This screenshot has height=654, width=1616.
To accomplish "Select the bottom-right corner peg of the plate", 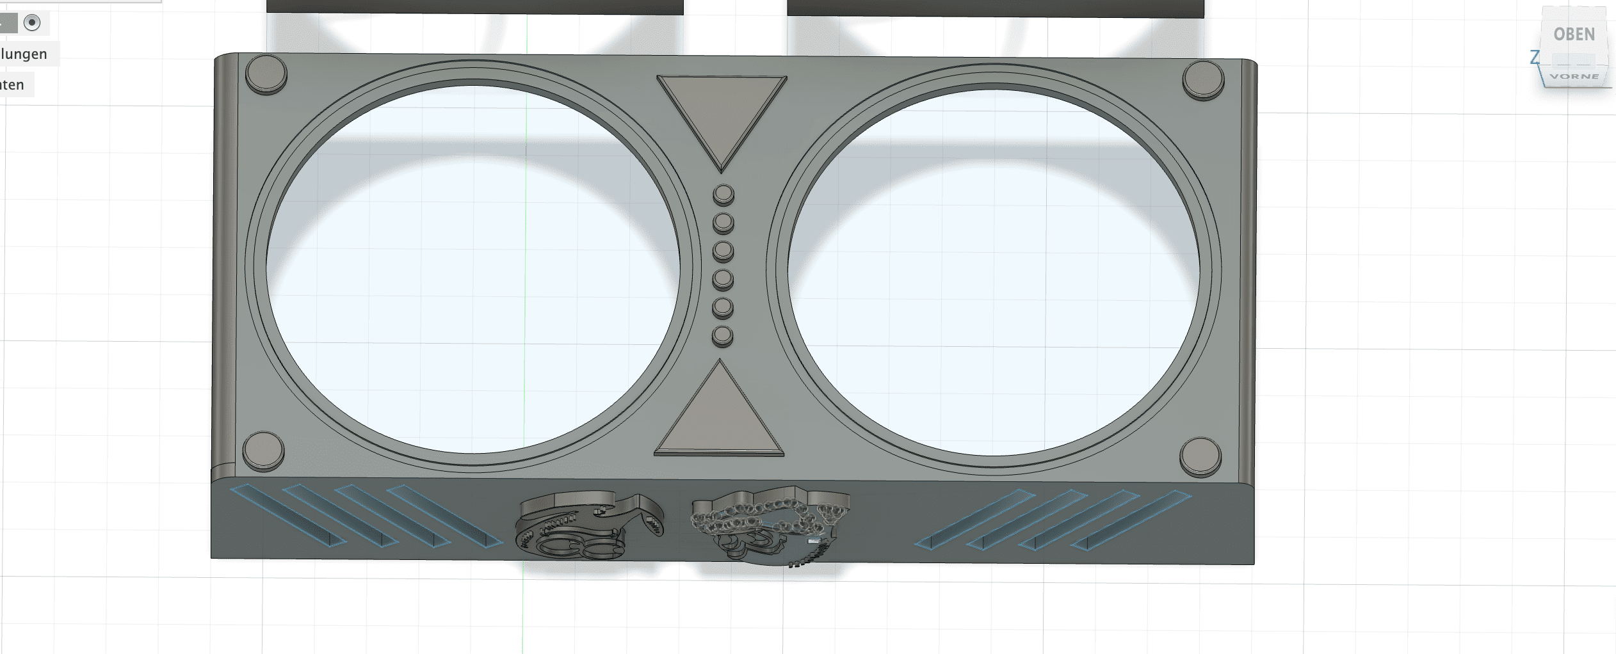I will (1200, 456).
